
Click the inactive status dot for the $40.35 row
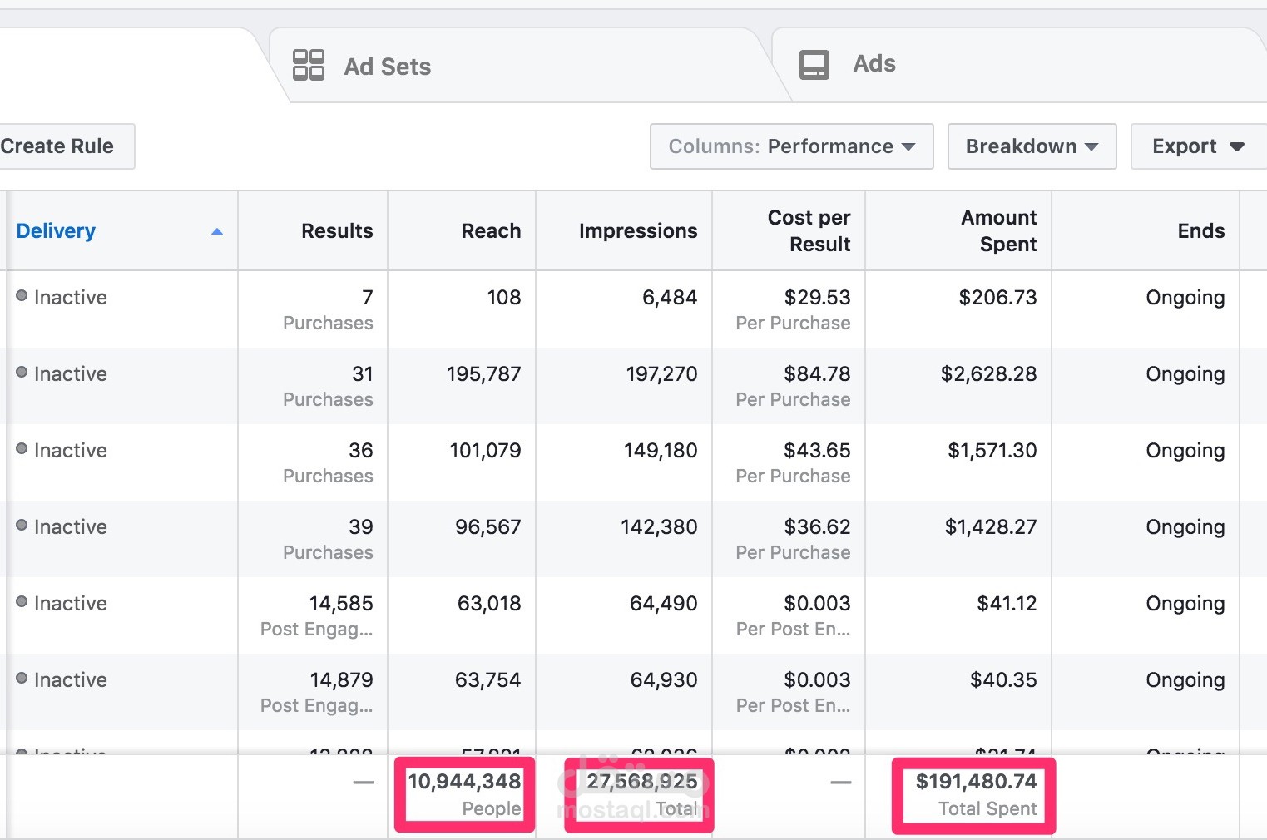point(22,679)
